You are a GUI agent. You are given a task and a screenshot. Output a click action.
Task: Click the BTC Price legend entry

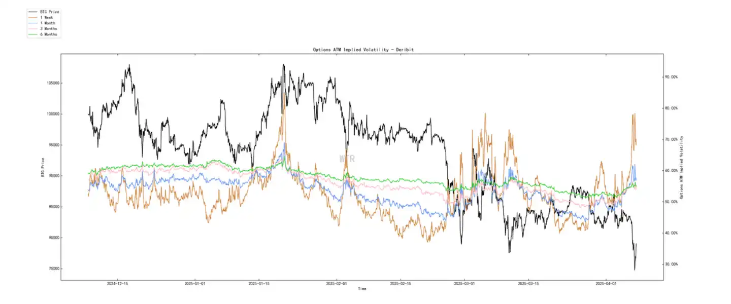click(x=49, y=12)
